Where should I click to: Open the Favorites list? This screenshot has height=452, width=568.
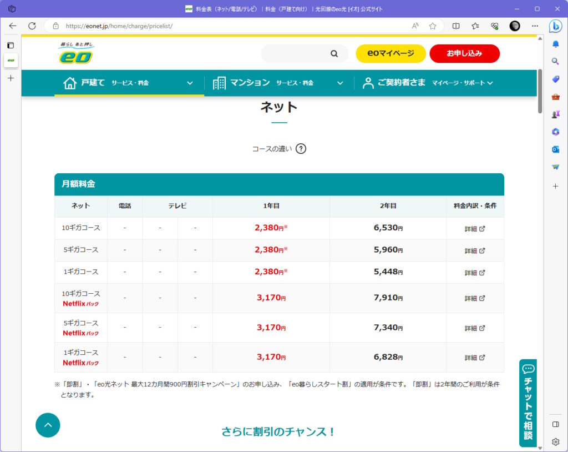click(x=475, y=26)
